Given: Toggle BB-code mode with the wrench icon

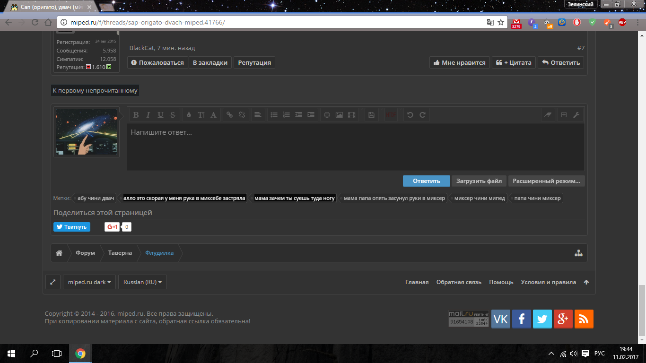Looking at the screenshot, I should click(576, 115).
